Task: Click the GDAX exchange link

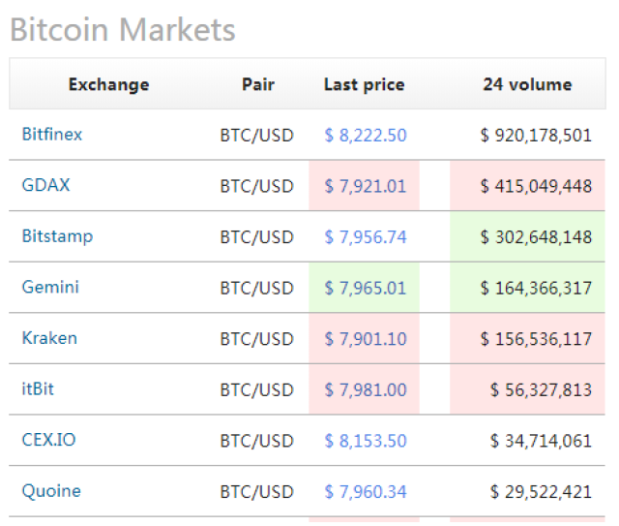Action: coord(45,185)
